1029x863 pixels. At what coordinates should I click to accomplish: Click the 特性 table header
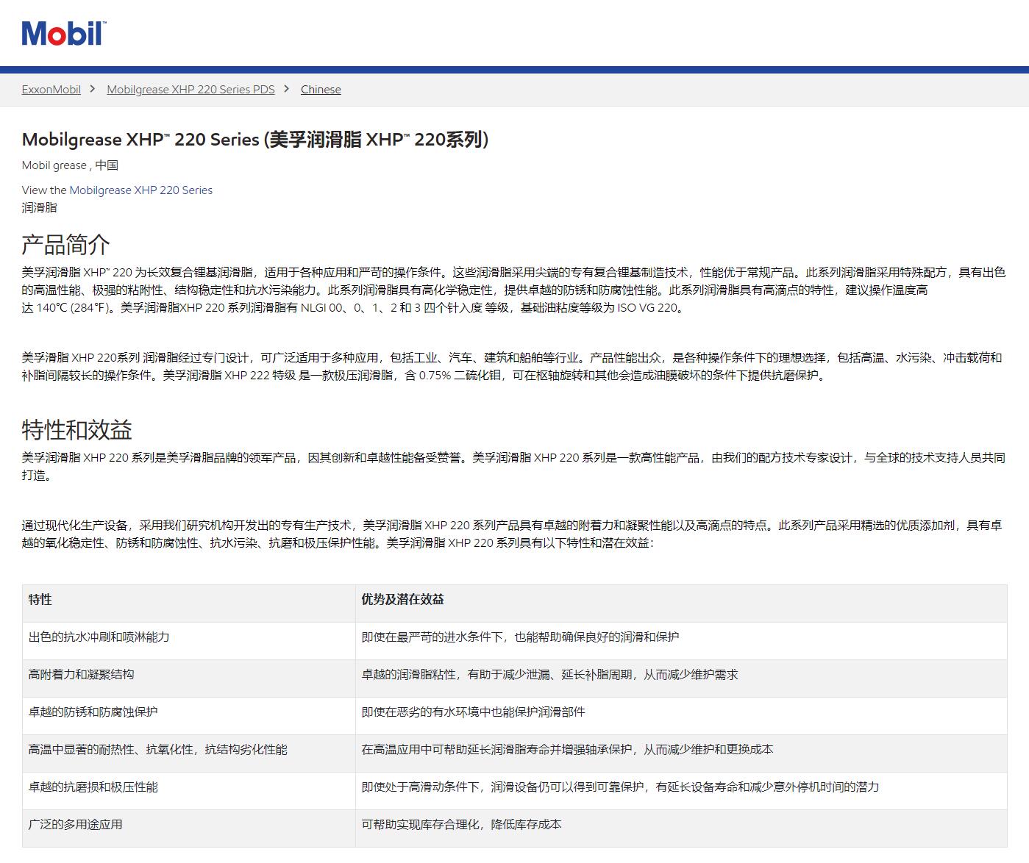[189, 604]
